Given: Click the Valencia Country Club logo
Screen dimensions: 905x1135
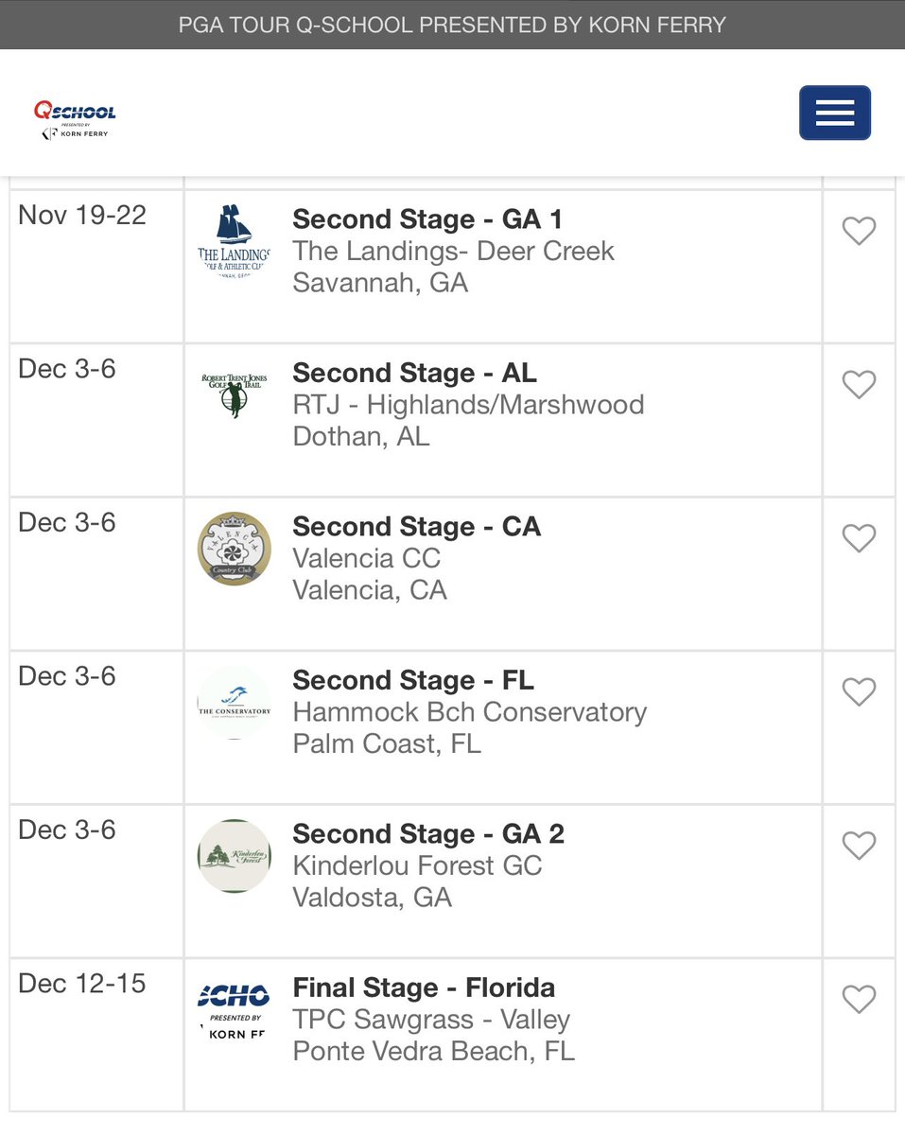Looking at the screenshot, I should click(x=235, y=550).
